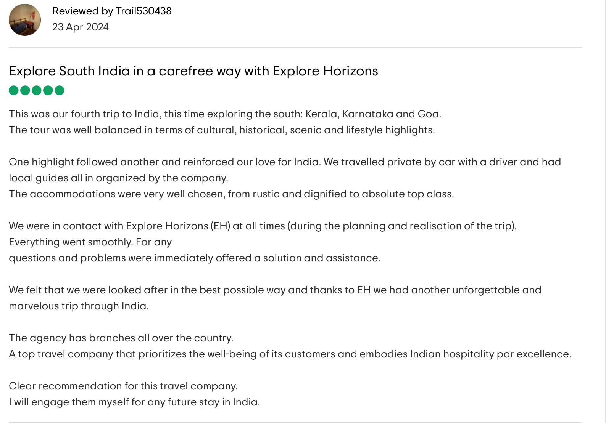Click the line starting "questions and problems"
Viewport: 606px width, 423px height.
click(x=195, y=258)
